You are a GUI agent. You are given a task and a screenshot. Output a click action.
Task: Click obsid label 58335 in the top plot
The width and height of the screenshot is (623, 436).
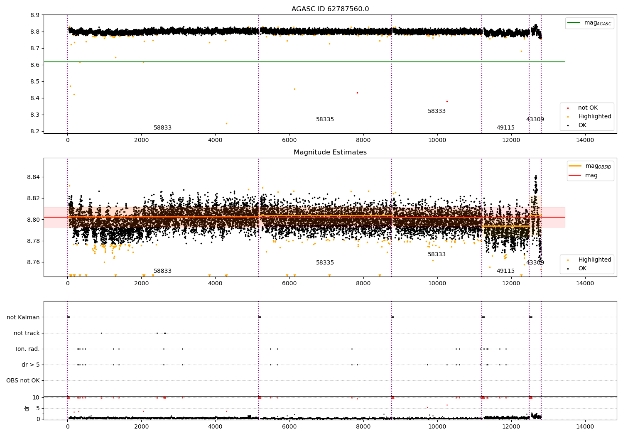(325, 120)
